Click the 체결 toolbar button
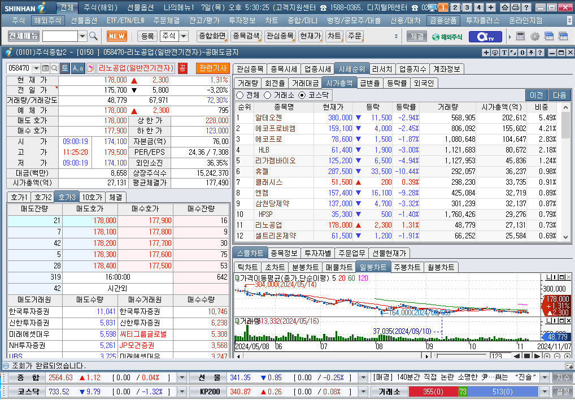The height and width of the screenshot is (400, 575). coord(417,36)
